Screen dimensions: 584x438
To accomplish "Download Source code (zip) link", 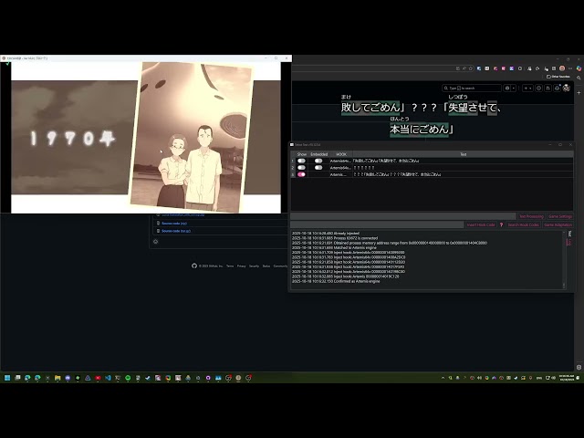I will (174, 224).
